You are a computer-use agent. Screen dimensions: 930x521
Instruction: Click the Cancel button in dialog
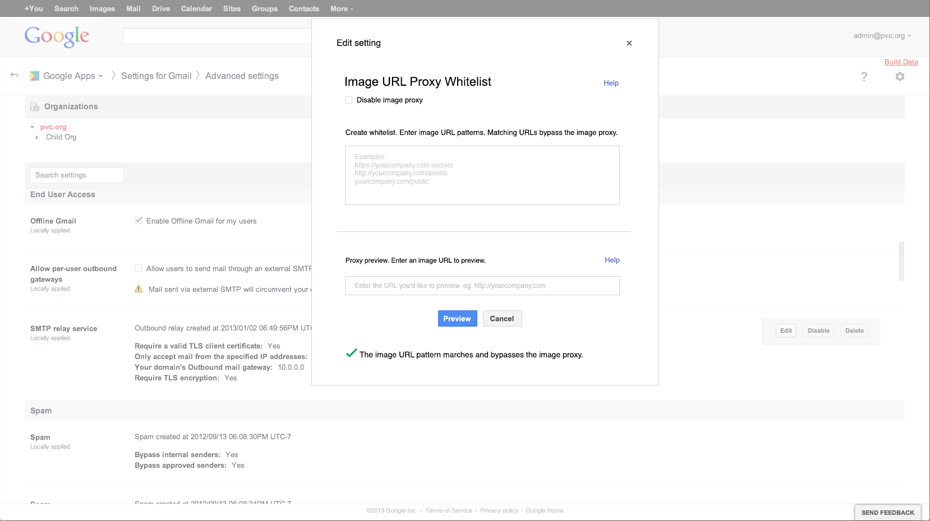point(502,318)
